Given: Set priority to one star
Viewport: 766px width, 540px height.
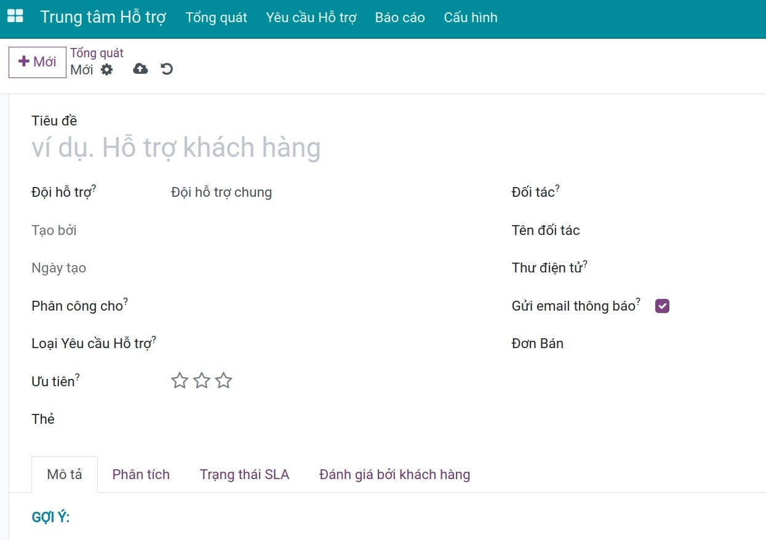Looking at the screenshot, I should tap(180, 381).
